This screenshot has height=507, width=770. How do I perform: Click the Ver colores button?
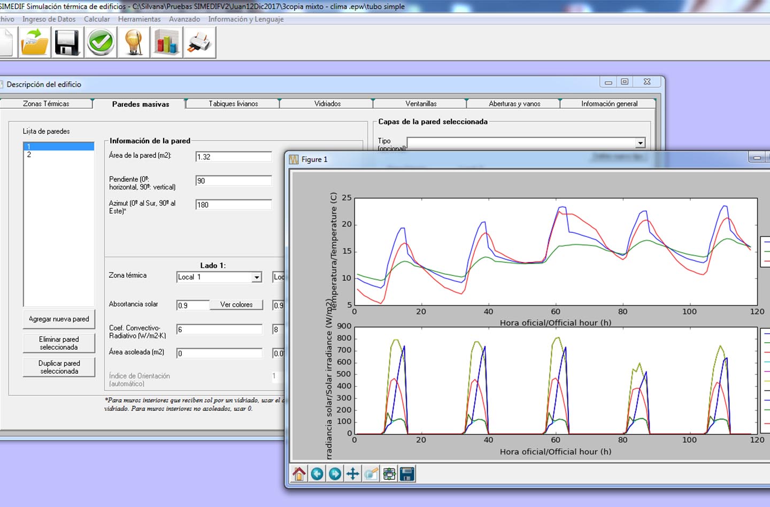pyautogui.click(x=236, y=305)
